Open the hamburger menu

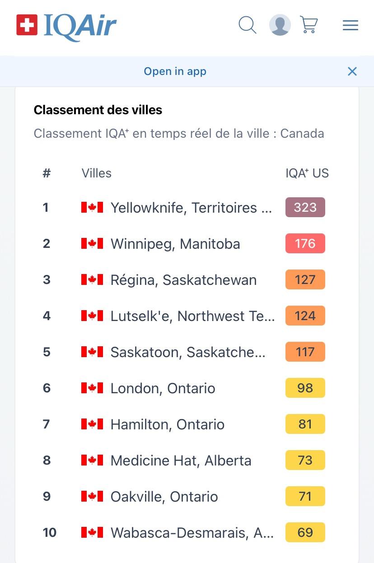[x=351, y=25]
